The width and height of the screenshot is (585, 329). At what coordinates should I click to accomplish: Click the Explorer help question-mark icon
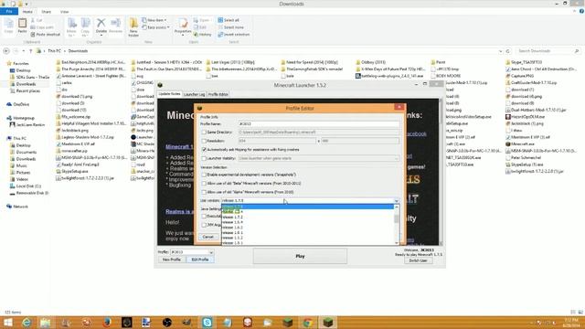coord(581,12)
